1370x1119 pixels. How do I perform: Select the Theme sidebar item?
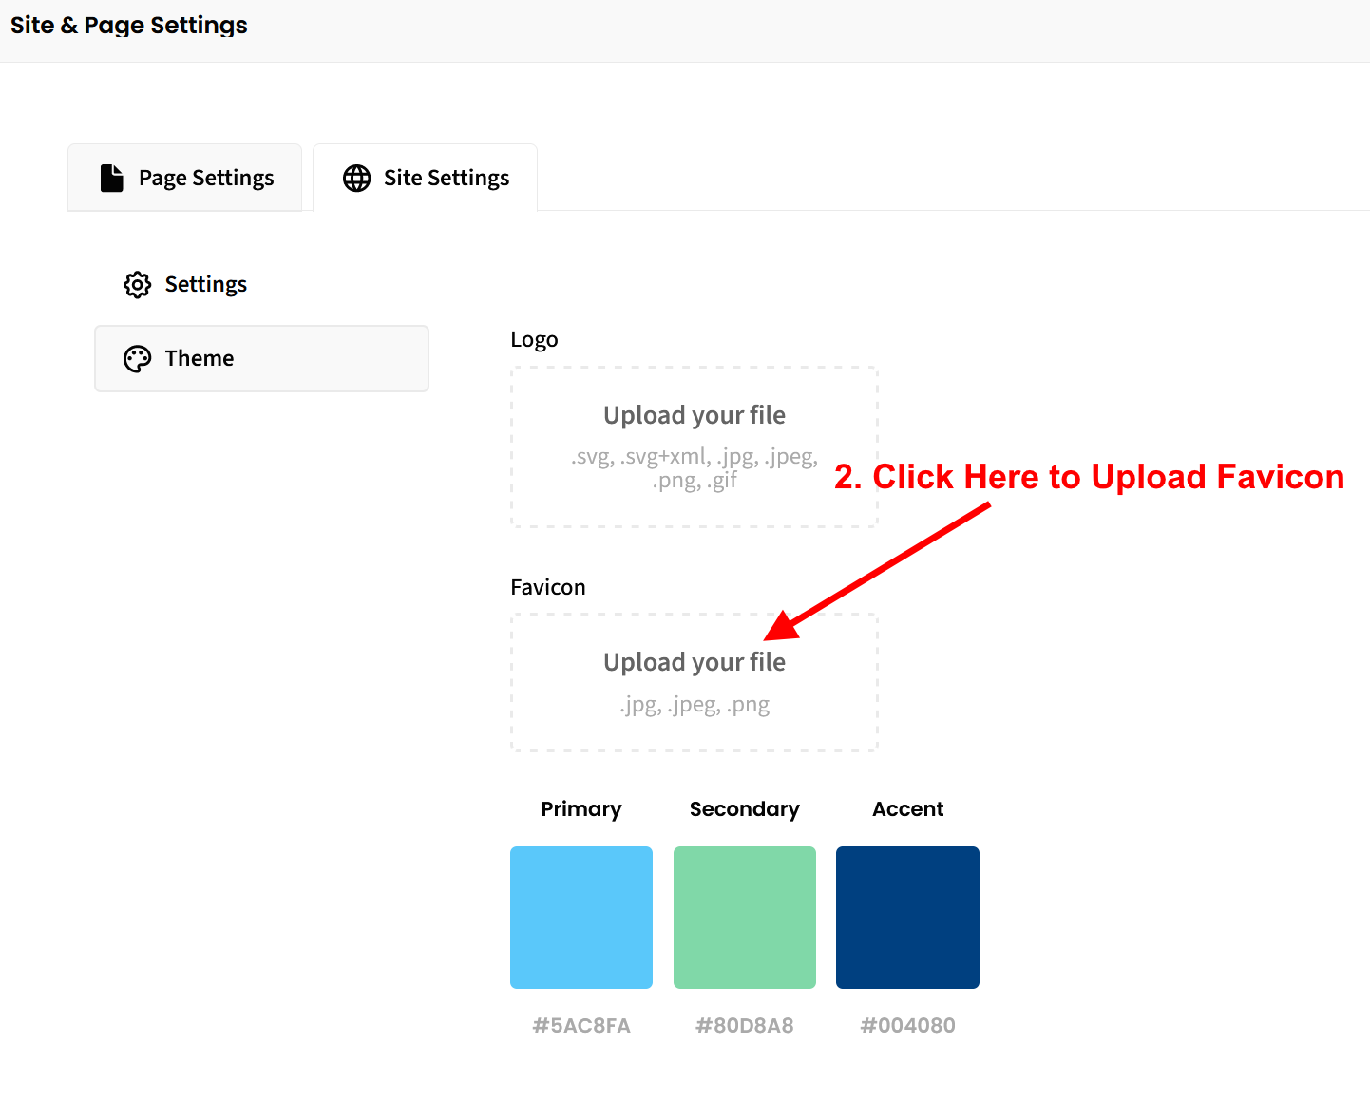point(261,358)
